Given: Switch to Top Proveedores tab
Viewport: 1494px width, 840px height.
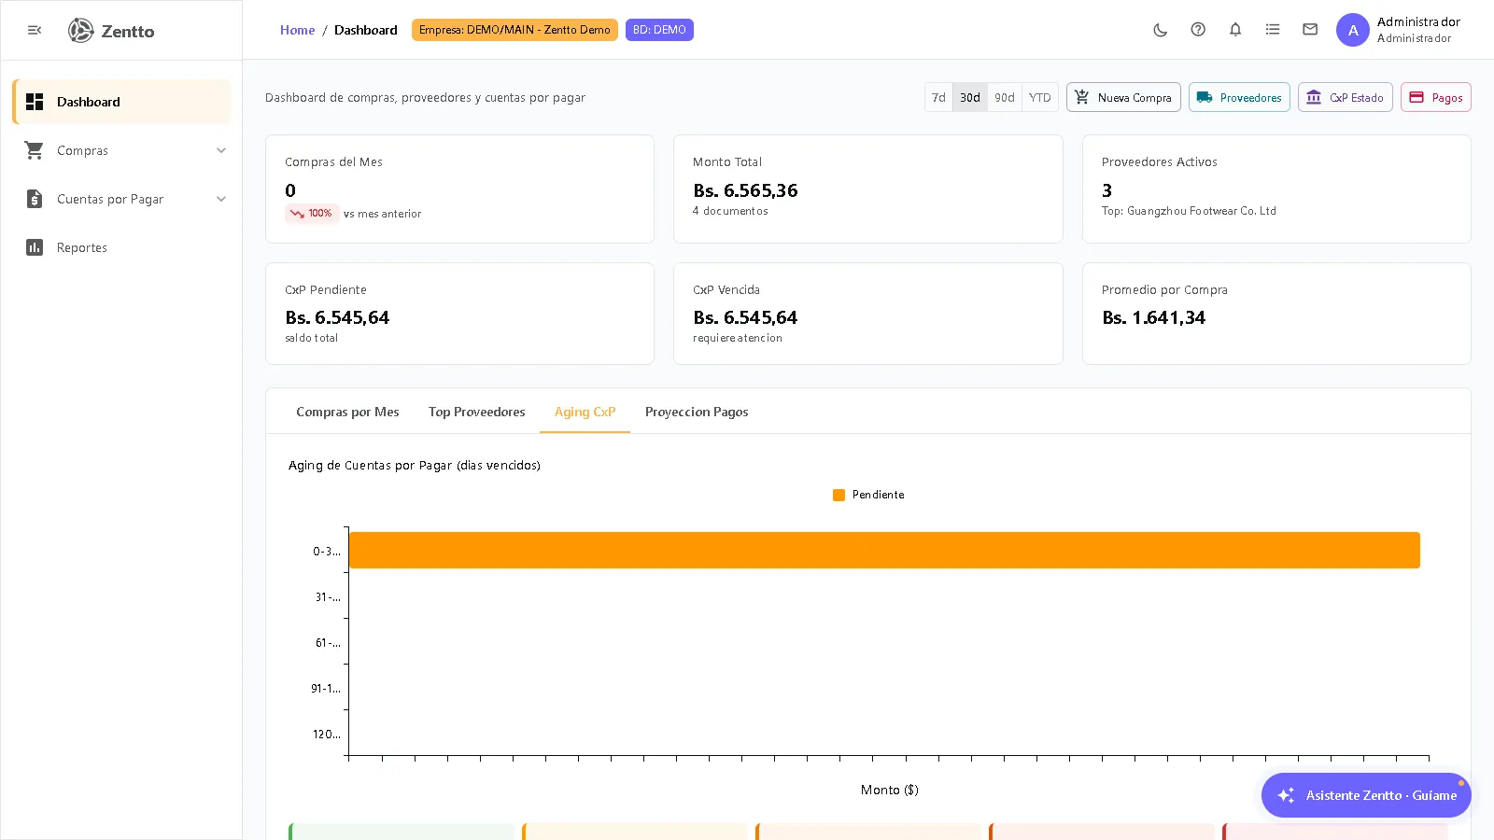Looking at the screenshot, I should (476, 412).
